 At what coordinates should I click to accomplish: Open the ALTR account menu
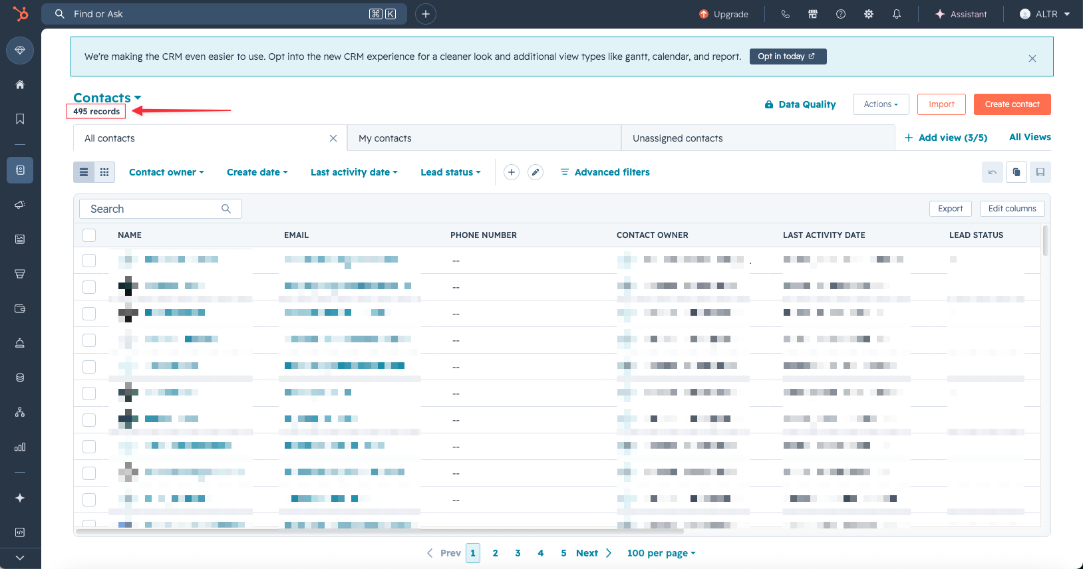point(1044,14)
